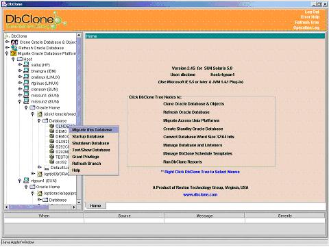Collapse the Host folder node
Viewport: 329px width, 247px height.
[x=13, y=60]
